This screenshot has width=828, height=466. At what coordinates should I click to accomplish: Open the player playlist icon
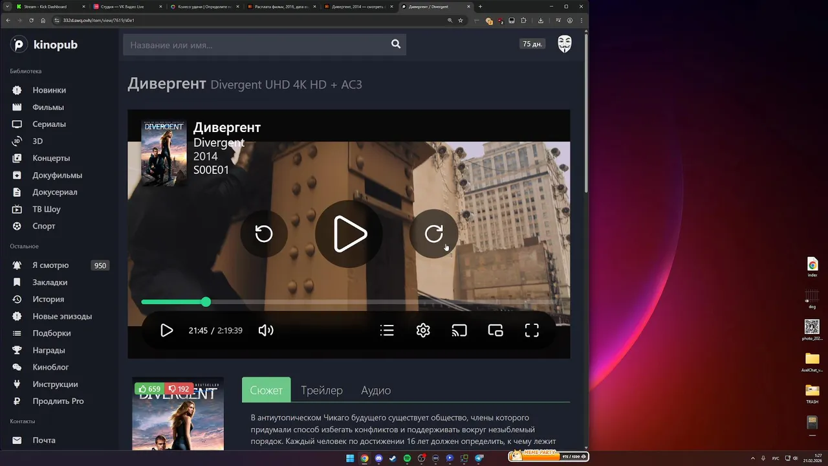click(x=387, y=331)
